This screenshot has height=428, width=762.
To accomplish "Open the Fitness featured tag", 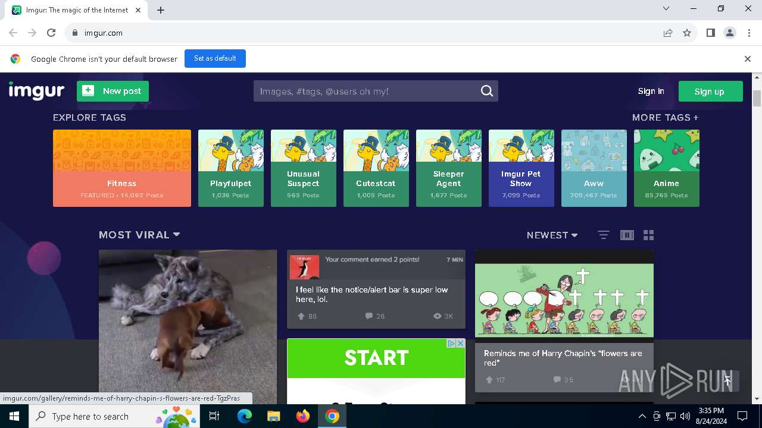I will coord(122,168).
